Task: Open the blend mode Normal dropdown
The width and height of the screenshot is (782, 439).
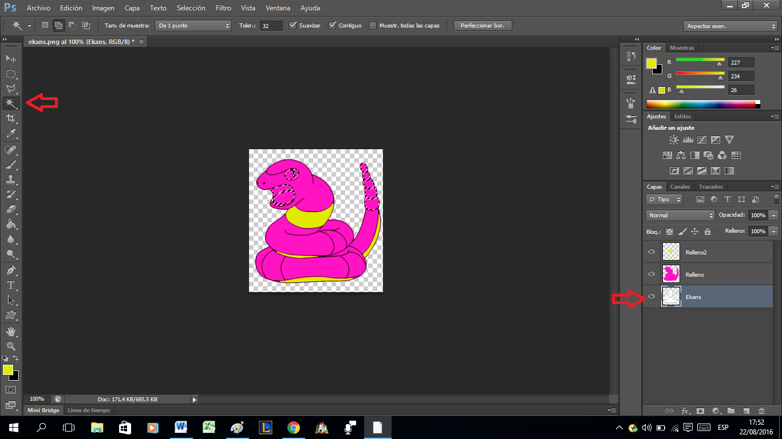Action: (681, 215)
